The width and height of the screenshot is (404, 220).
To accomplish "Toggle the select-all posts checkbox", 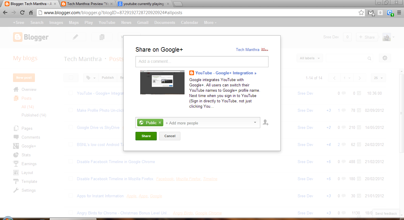I will pyautogui.click(x=71, y=78).
